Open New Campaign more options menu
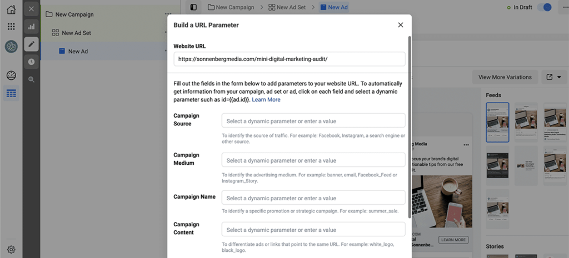Screen dimensions: 569x258 point(168,14)
